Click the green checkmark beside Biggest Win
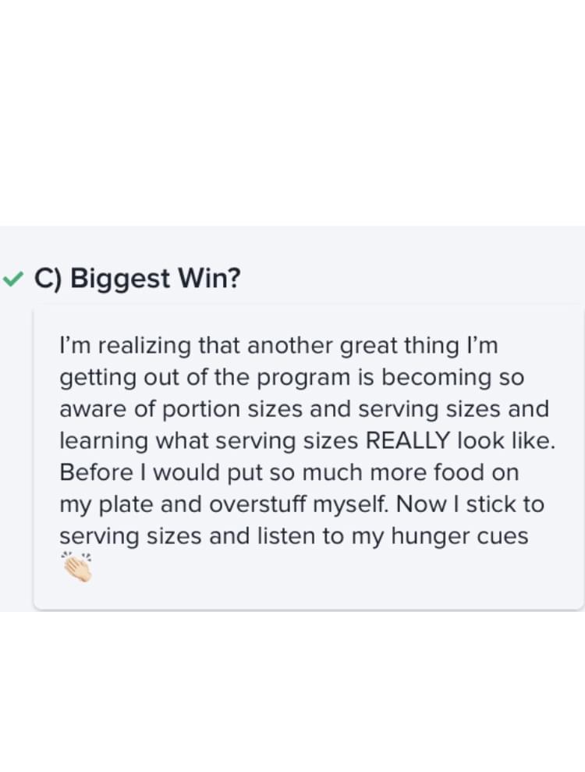The image size is (585, 772). pos(12,279)
